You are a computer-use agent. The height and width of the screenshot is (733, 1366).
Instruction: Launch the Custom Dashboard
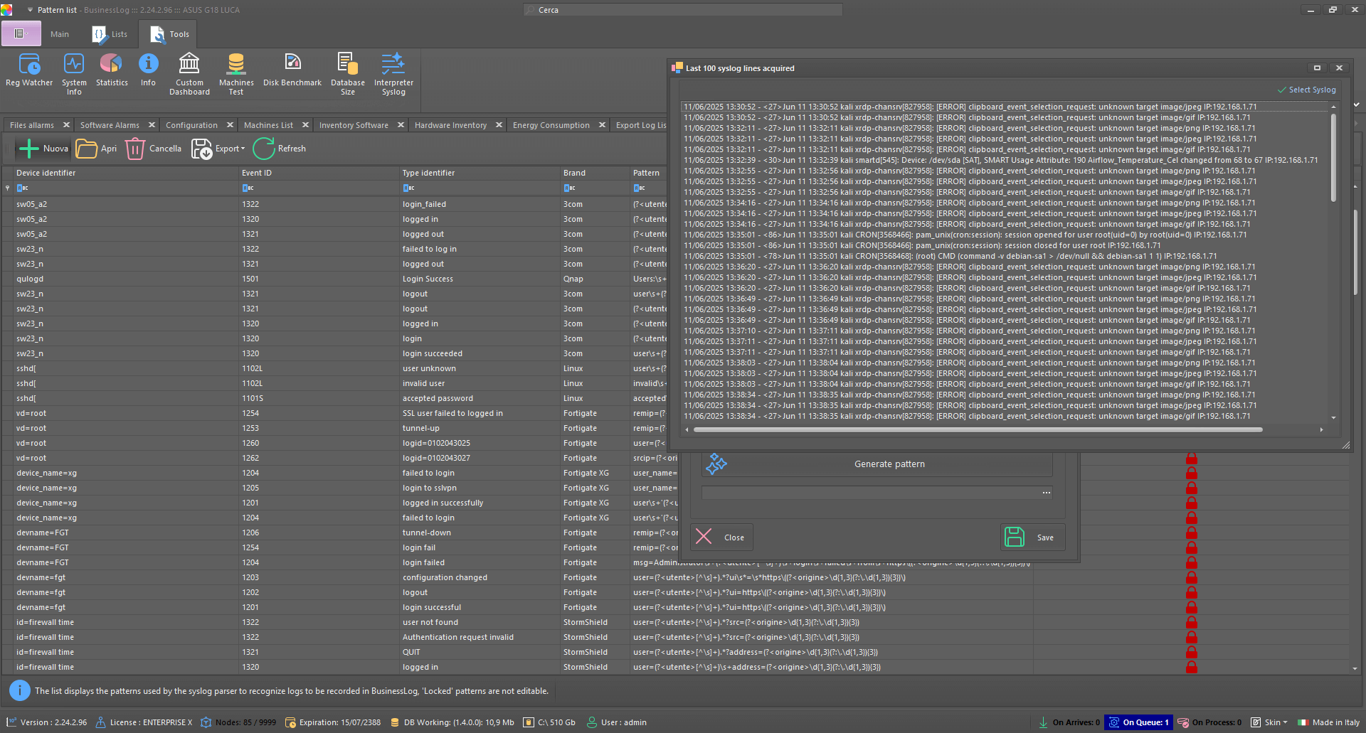pos(189,74)
